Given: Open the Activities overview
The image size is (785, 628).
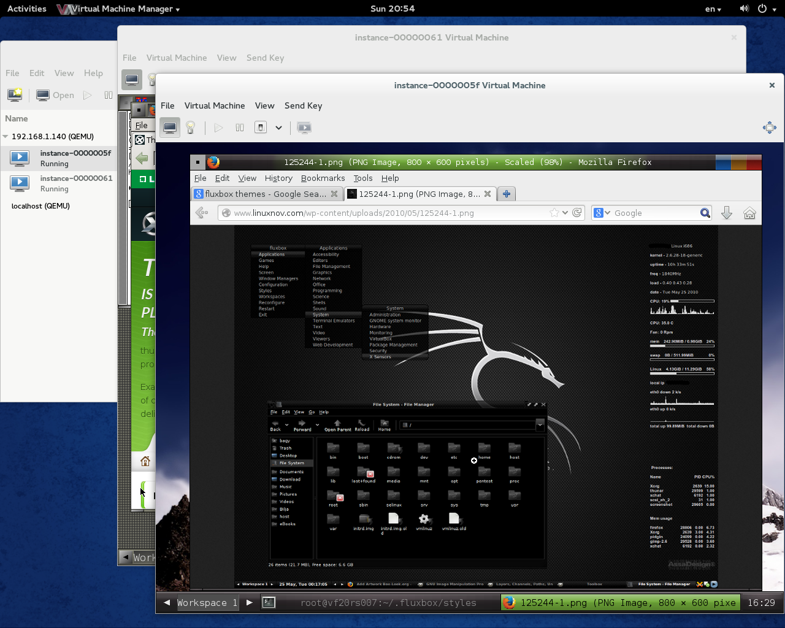Looking at the screenshot, I should [x=27, y=9].
